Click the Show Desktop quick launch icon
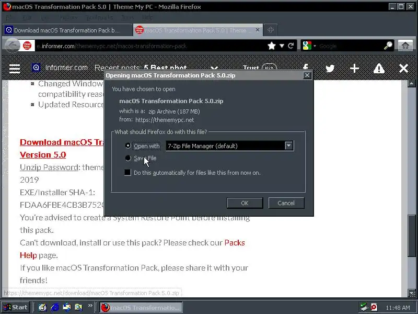 42,307
